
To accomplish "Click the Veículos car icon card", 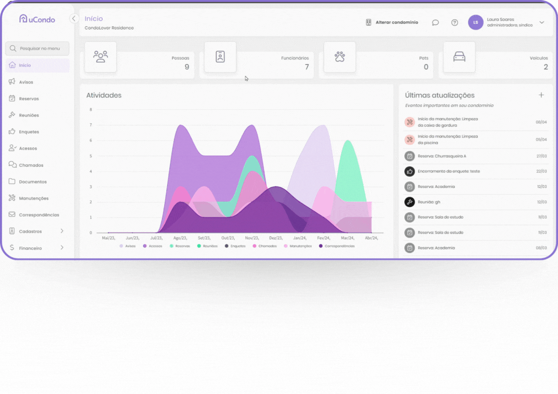I will coord(460,57).
